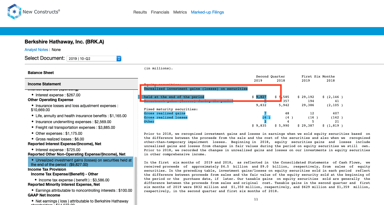Click Income Tax Expense/(Benefit) - Other heading
384x205 pixels.
pyautogui.click(x=65, y=174)
